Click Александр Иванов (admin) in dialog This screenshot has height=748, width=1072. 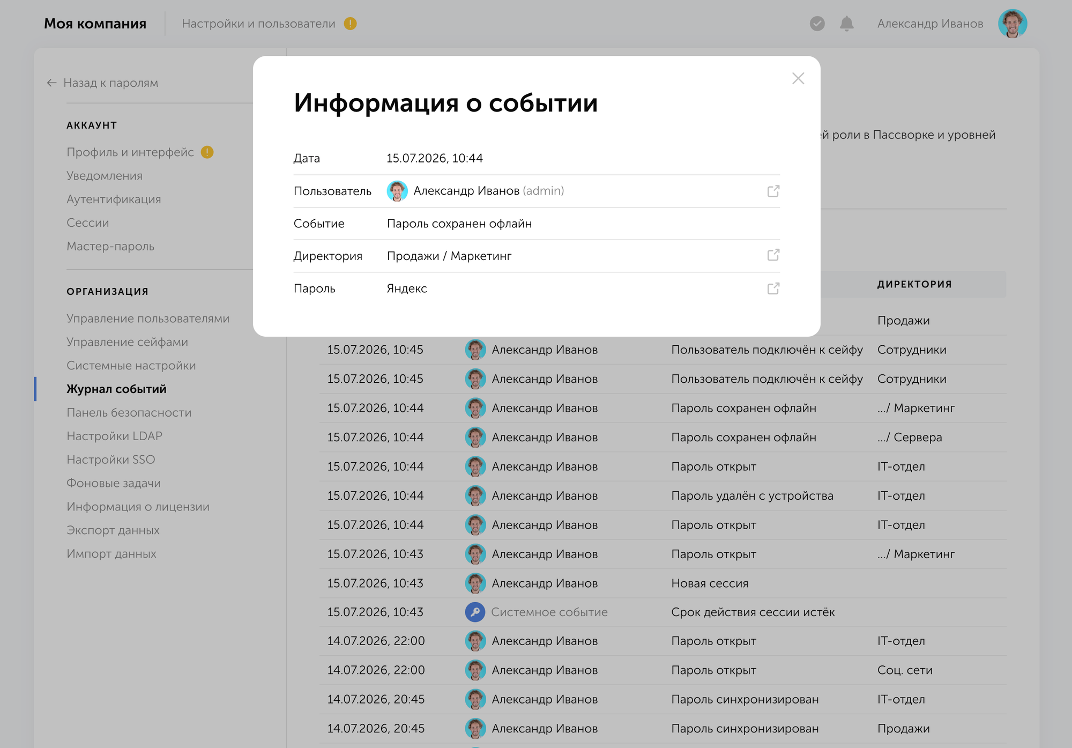488,191
